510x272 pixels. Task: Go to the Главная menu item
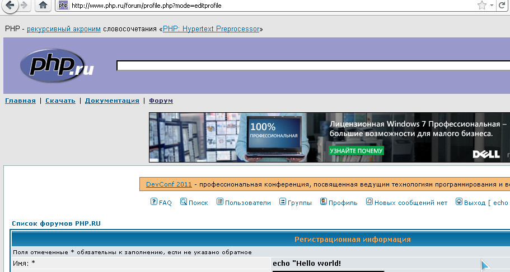click(20, 101)
